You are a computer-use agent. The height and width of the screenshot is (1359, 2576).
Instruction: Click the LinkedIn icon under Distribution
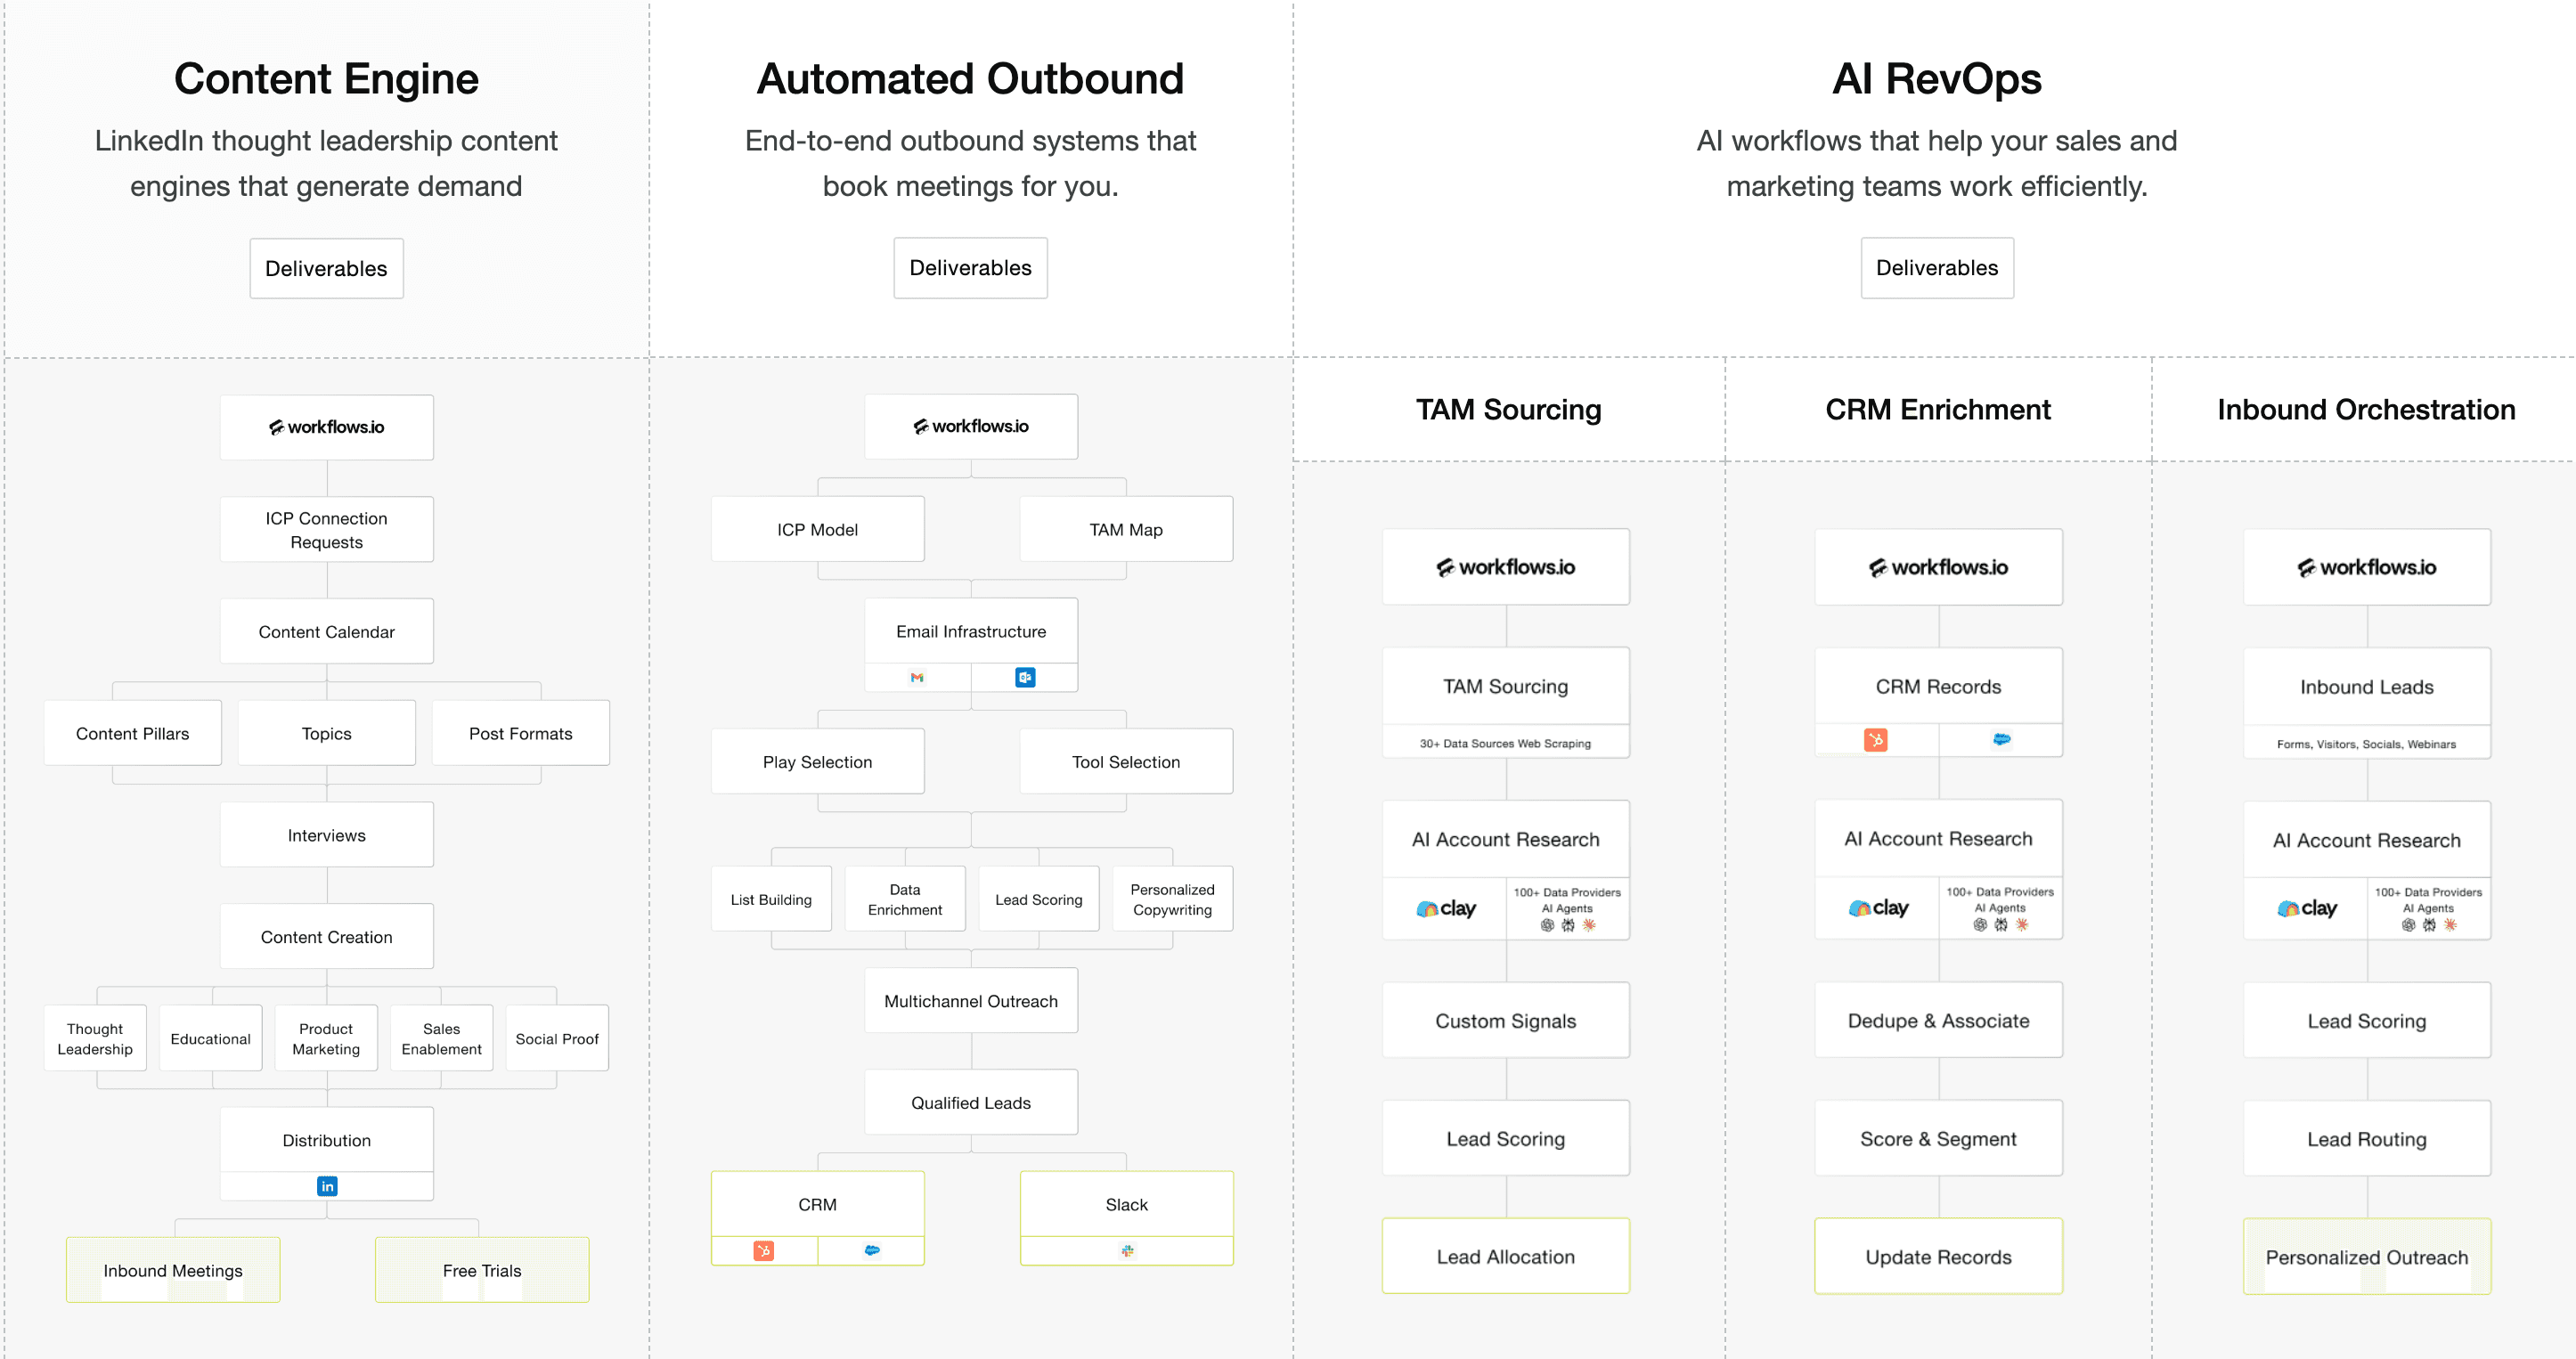(x=327, y=1186)
